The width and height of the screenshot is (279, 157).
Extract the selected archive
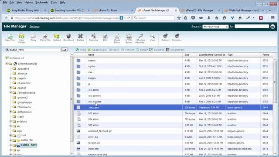[166, 38]
